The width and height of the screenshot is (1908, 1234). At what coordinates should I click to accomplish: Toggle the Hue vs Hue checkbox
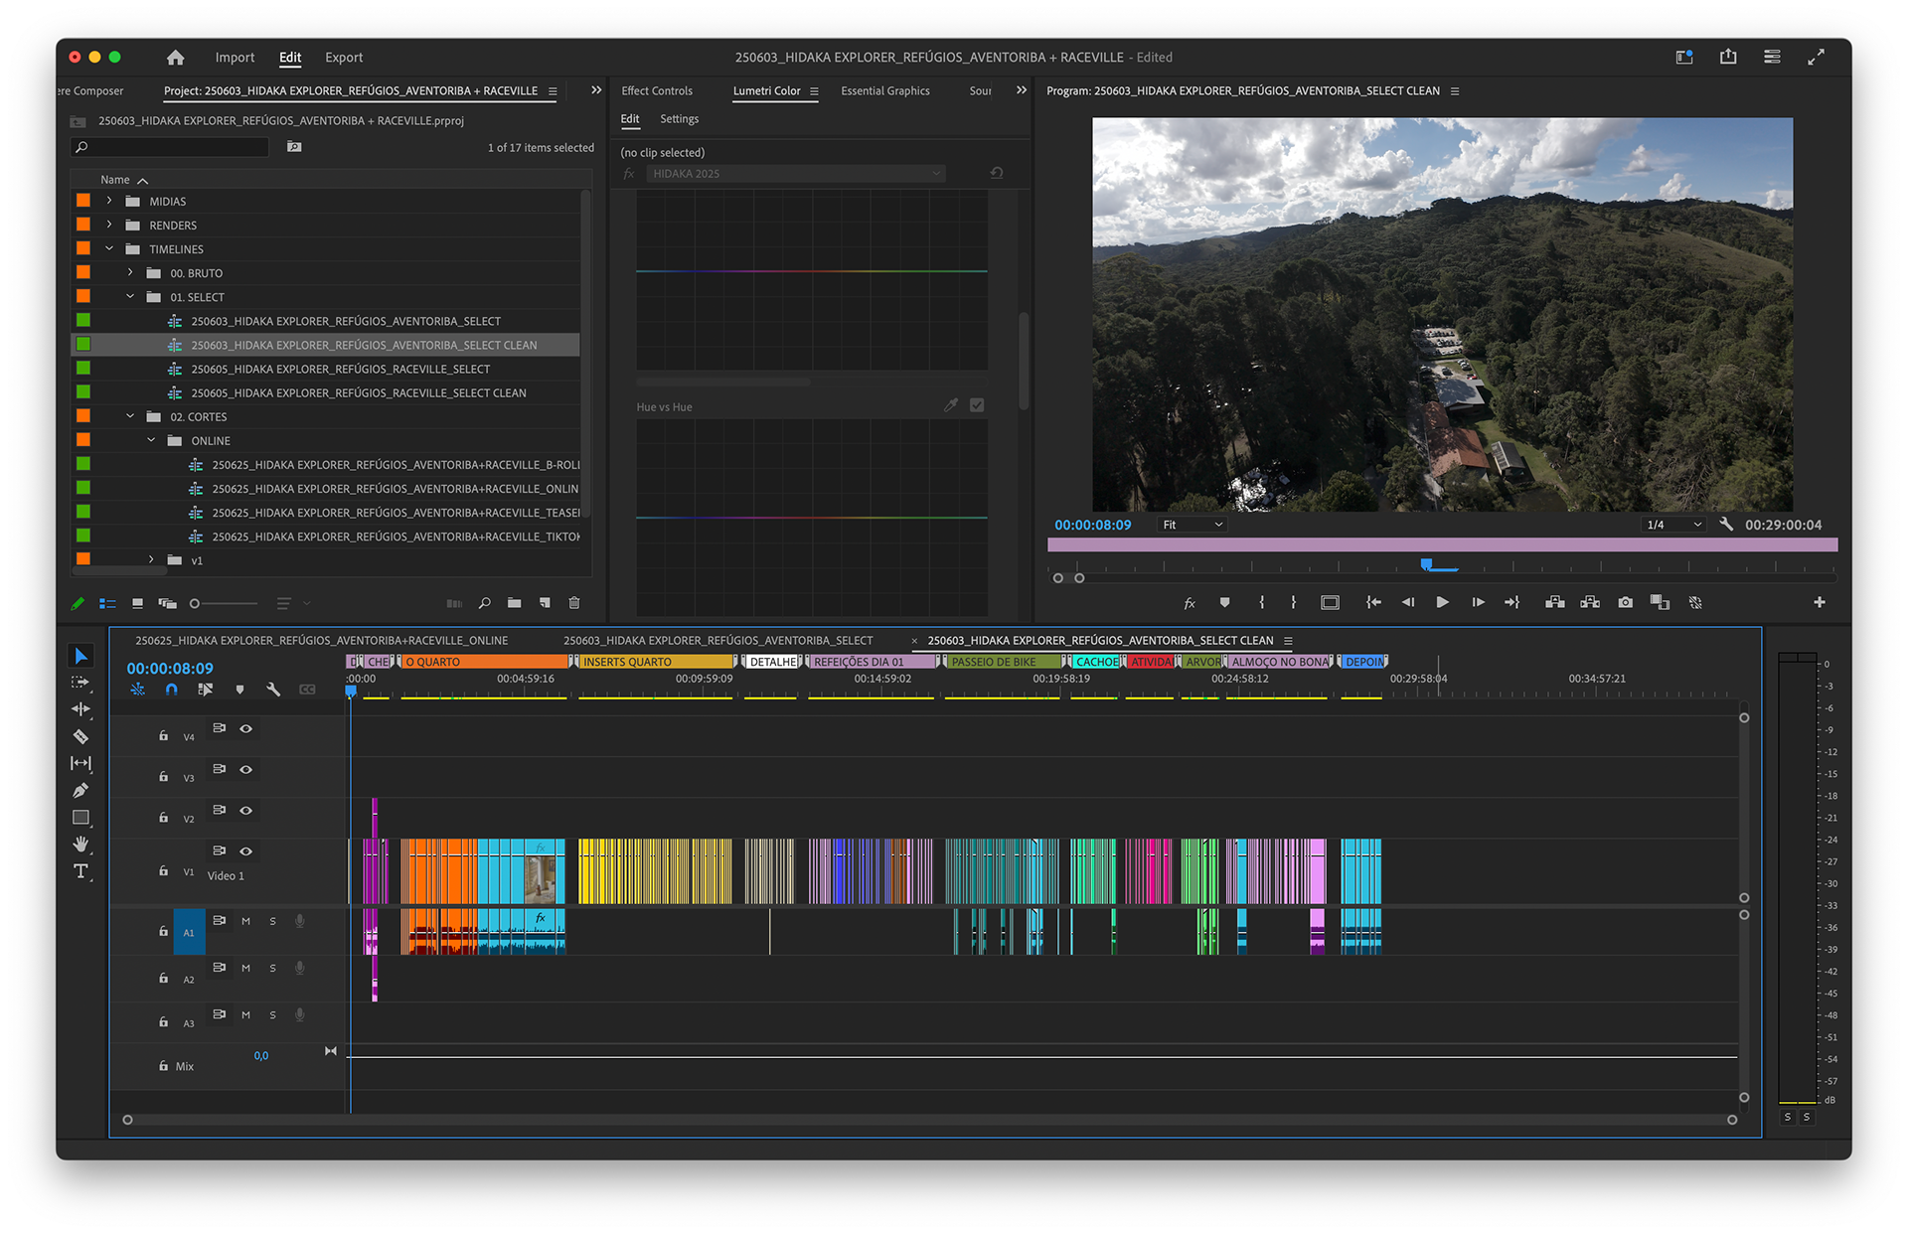coord(977,405)
